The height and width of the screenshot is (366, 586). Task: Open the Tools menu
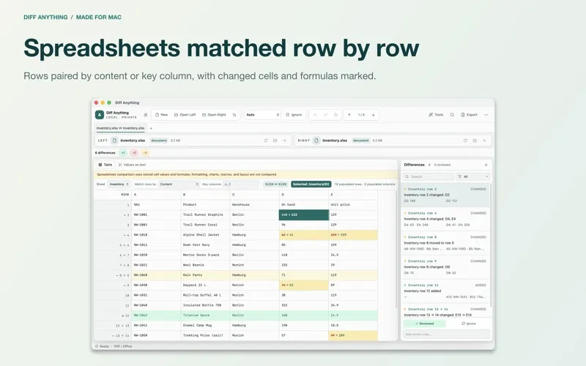point(436,115)
